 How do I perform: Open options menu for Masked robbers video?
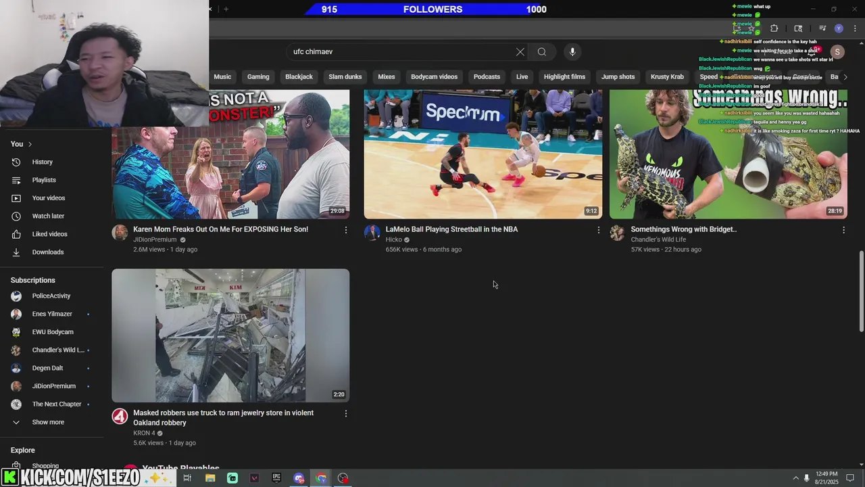[x=346, y=413]
